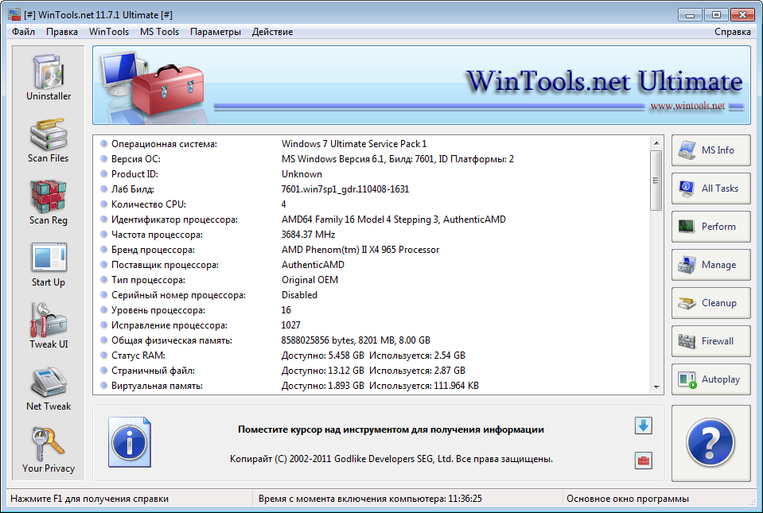The height and width of the screenshot is (513, 763).
Task: Launch the Tweak UI tool
Action: 49,326
